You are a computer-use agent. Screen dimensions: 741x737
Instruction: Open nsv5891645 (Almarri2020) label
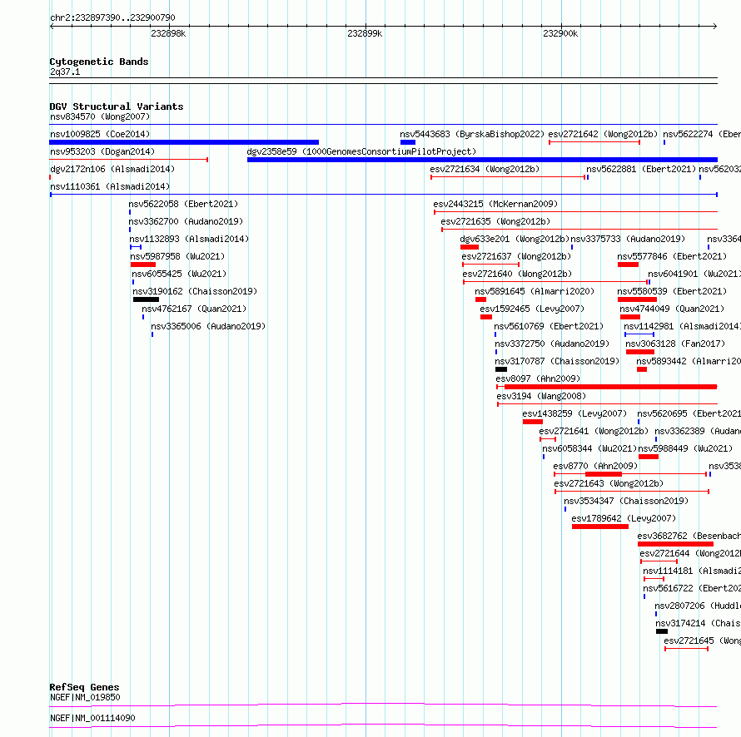[535, 291]
